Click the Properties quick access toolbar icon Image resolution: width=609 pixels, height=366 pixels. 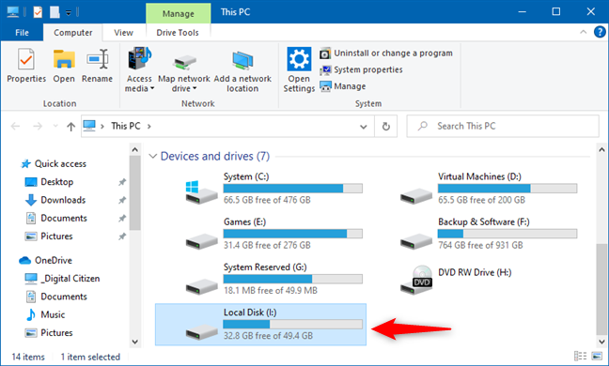(38, 12)
